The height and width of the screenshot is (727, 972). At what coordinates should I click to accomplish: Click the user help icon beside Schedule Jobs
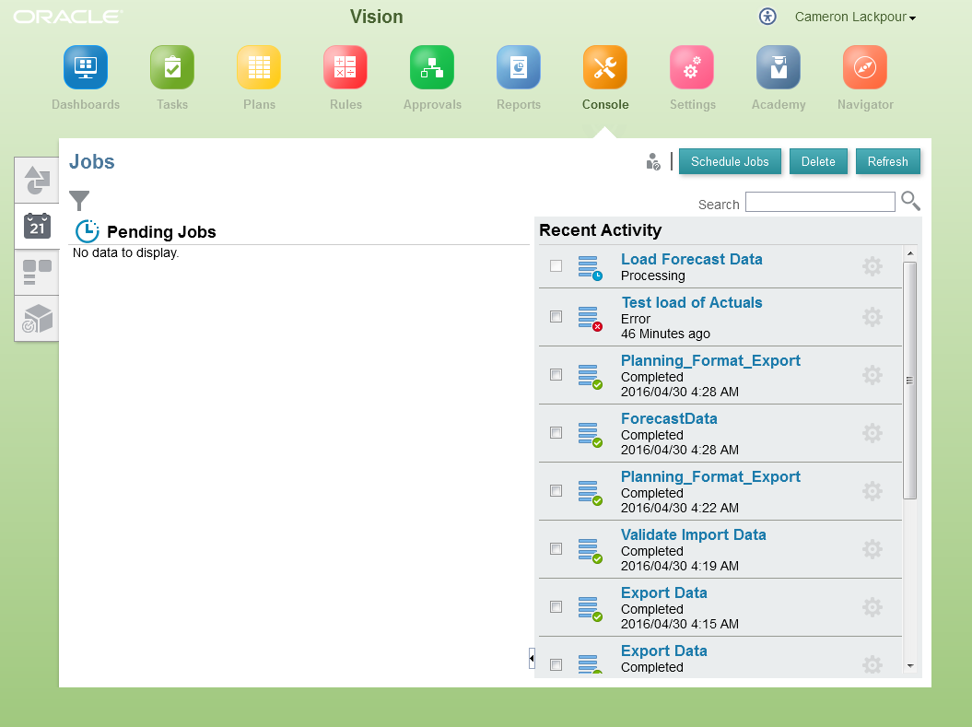click(652, 162)
